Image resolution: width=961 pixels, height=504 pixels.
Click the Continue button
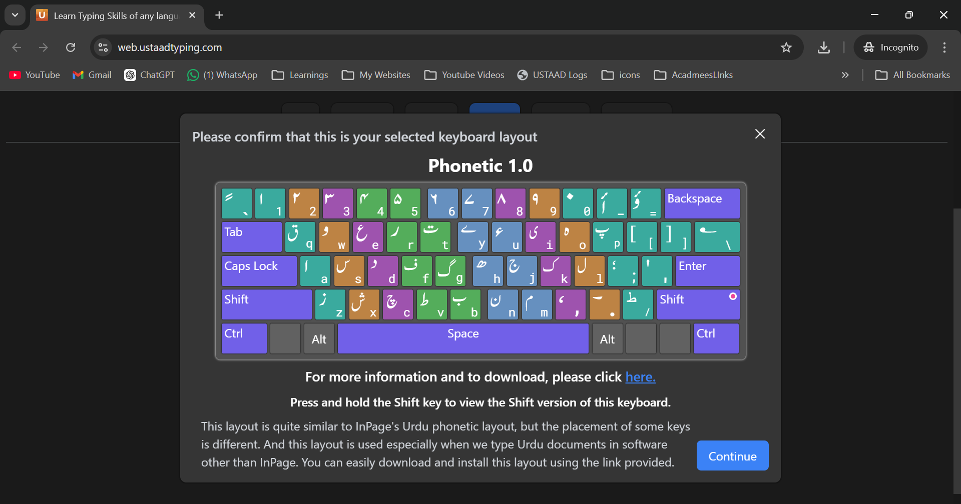(732, 455)
